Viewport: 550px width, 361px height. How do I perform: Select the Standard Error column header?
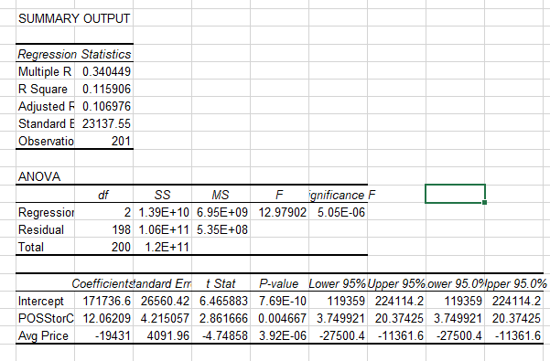(162, 283)
